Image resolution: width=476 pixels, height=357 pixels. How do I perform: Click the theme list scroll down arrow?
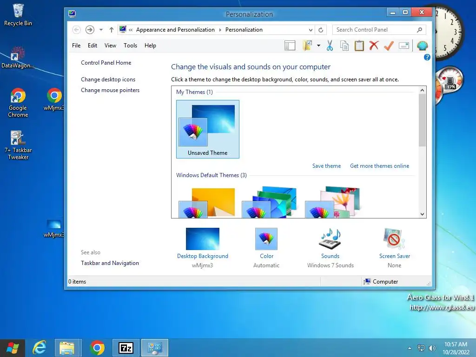[422, 214]
